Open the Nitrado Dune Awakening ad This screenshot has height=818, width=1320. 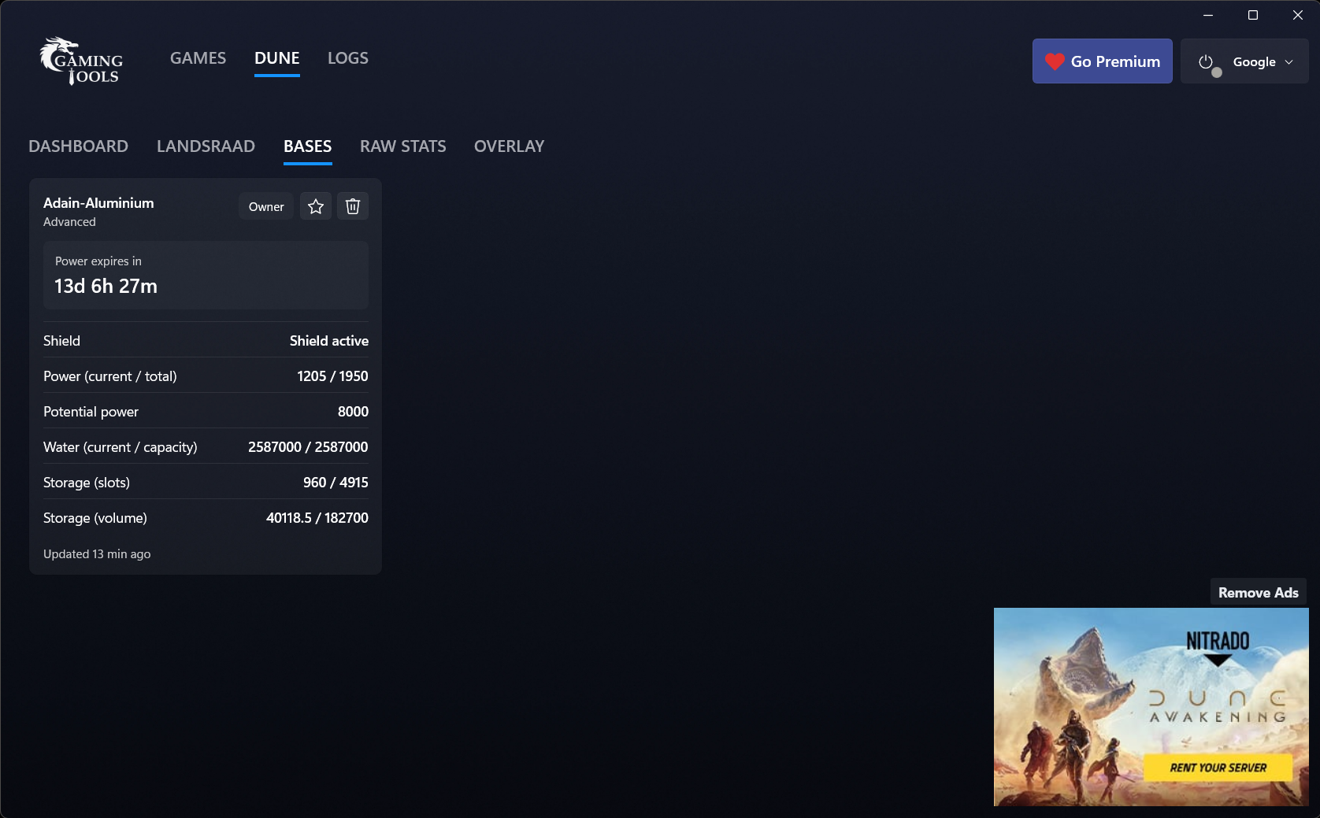pyautogui.click(x=1151, y=706)
